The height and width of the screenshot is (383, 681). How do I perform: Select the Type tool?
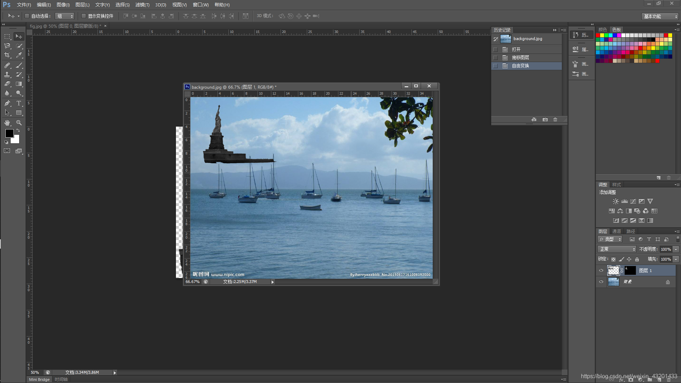coord(19,103)
